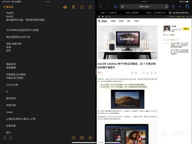
Task: Open the comments bubble icon beside count 15
Action: 136,73
